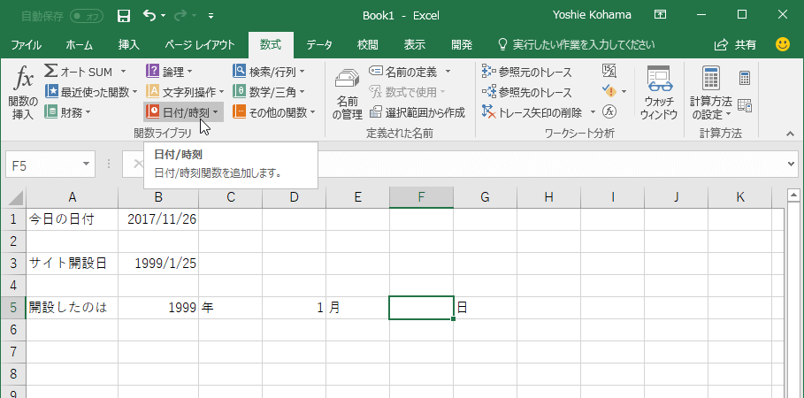Open the Watch Window (ウォッチウィンドウ)
This screenshot has width=804, height=398.
point(659,92)
